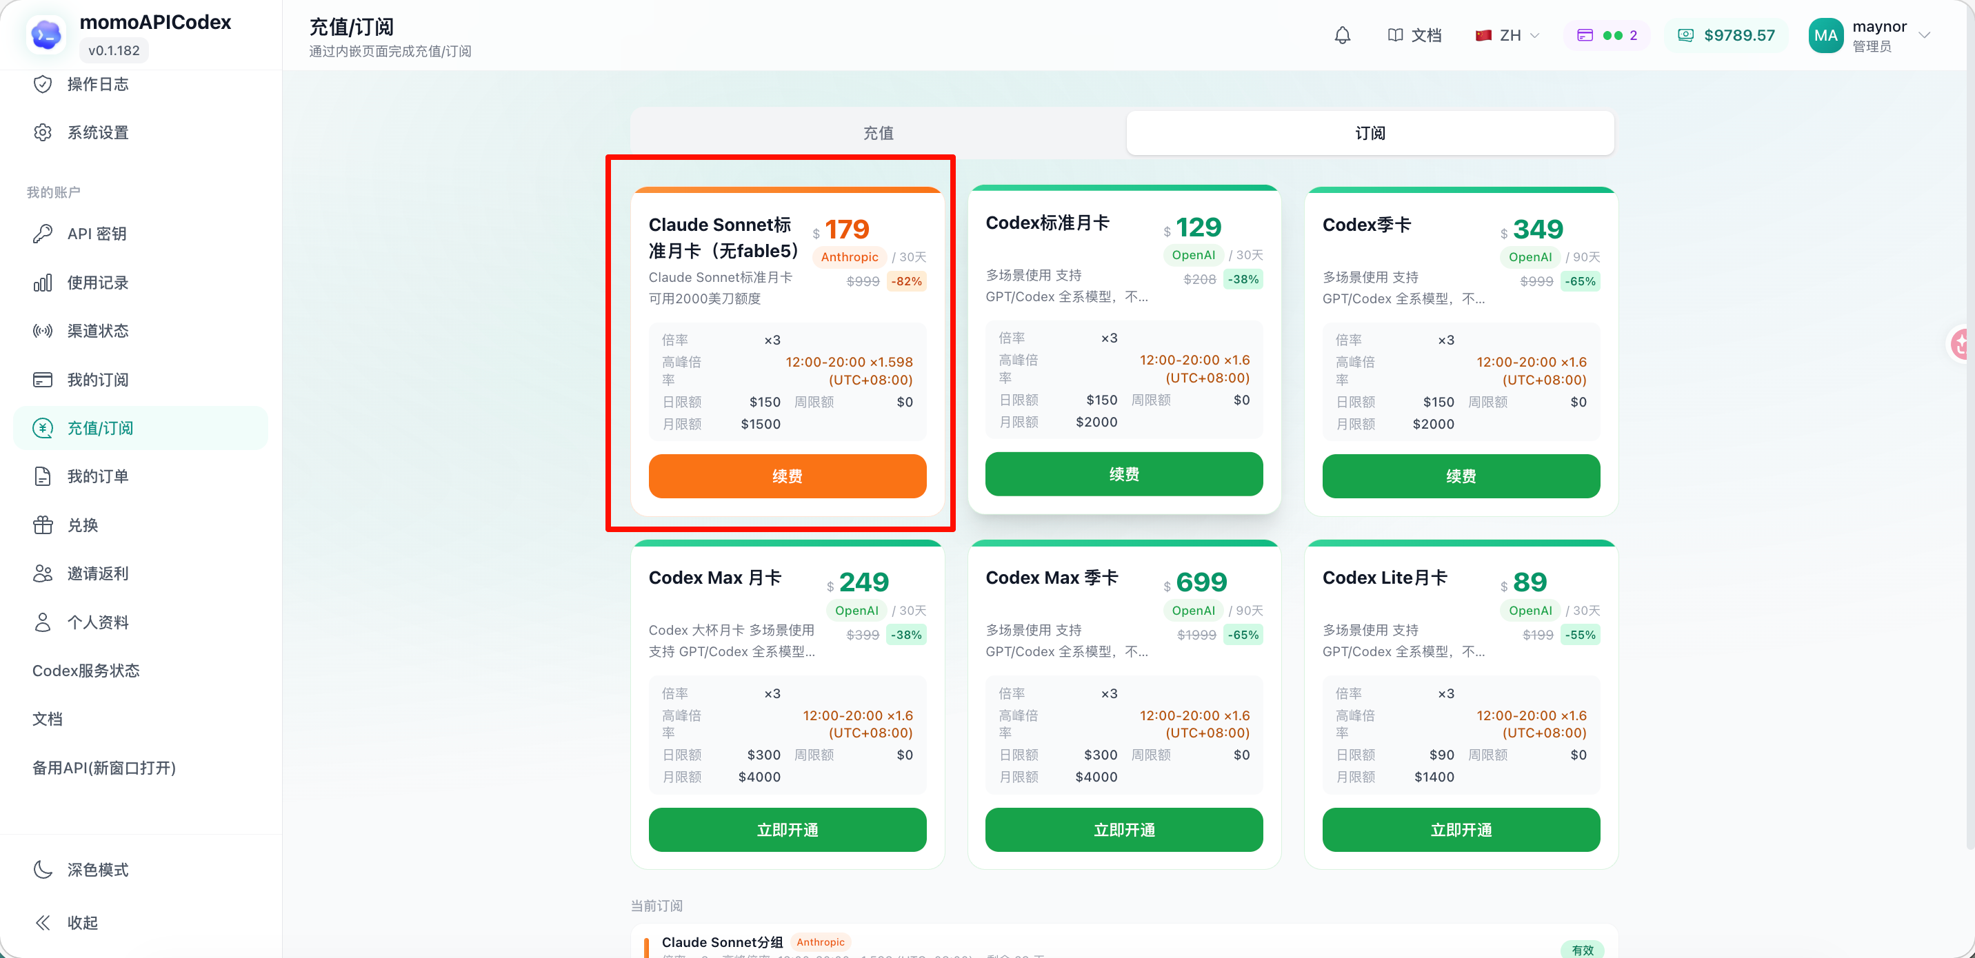Go to API 密钥 page
Image resolution: width=1975 pixels, height=958 pixels.
(141, 234)
